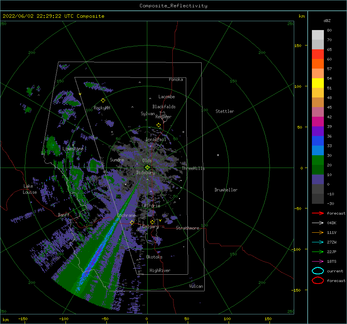The height and width of the screenshot is (324, 347).
Task: Click the dBZ legend heading
Action: click(x=327, y=20)
